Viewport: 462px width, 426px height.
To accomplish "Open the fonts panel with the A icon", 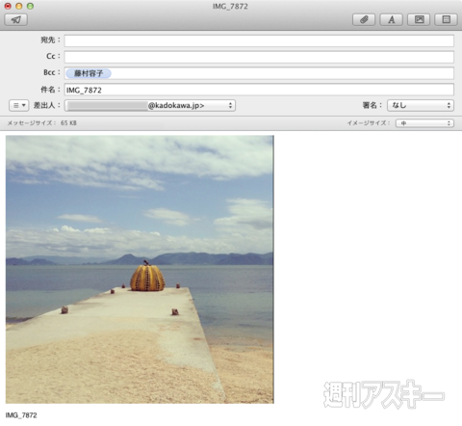I will (x=391, y=19).
